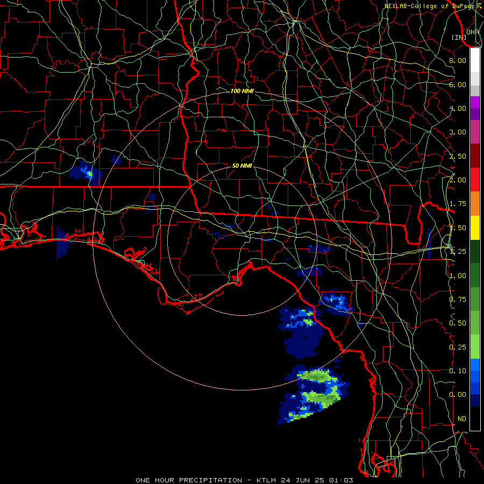Select the yellow legend swatch beside 1.50
The height and width of the screenshot is (484, 484).
[x=475, y=228]
